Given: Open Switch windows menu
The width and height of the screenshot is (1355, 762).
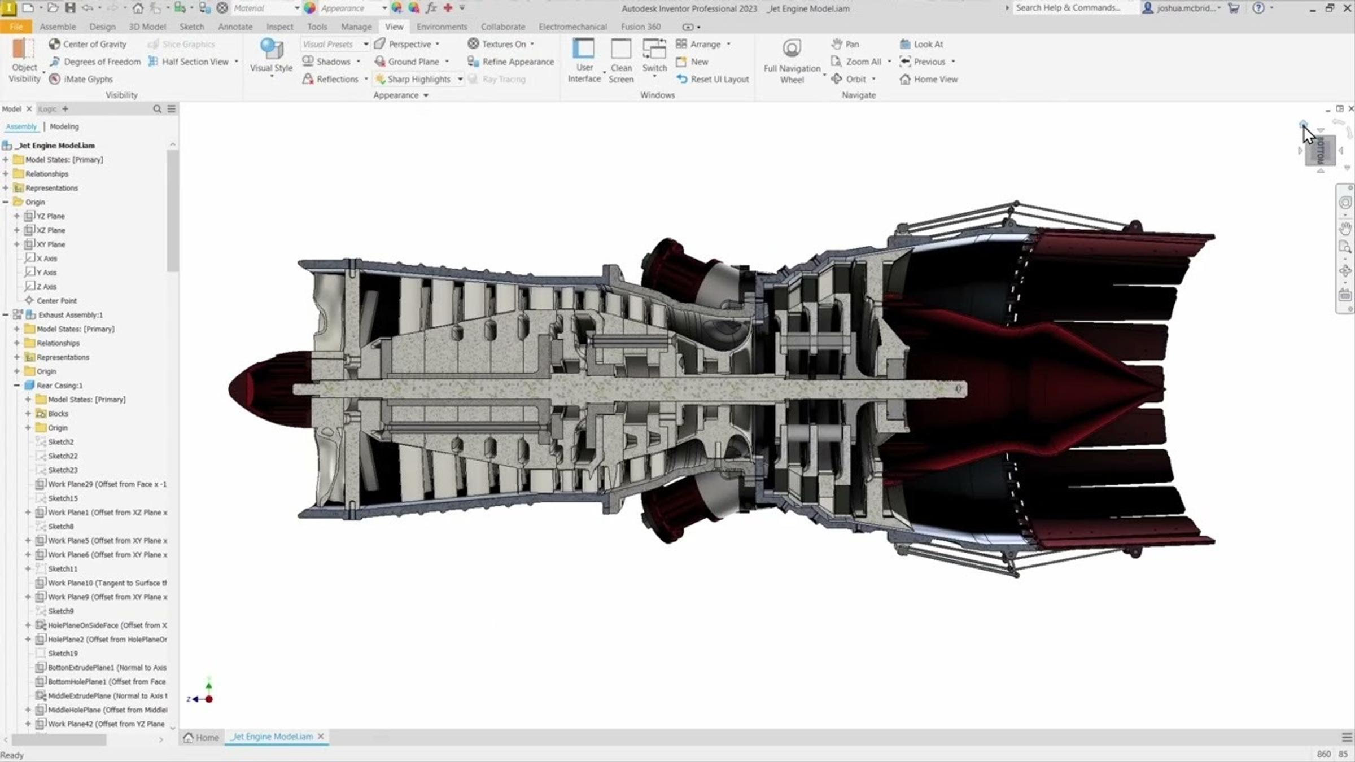Looking at the screenshot, I should click(654, 56).
